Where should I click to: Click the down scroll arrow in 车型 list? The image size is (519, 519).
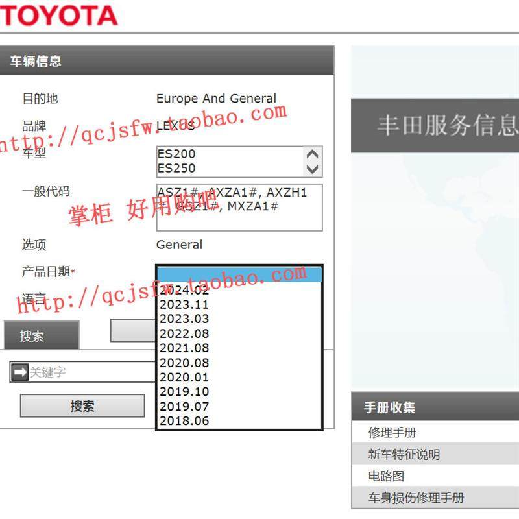tap(313, 171)
